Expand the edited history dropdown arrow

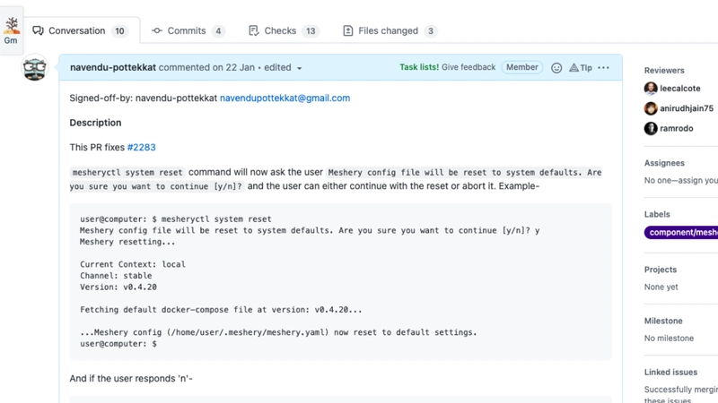point(300,68)
